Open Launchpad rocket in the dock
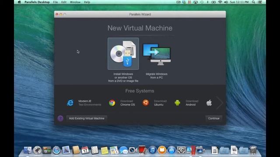Viewport: 280px width, 157px height. click(37, 150)
